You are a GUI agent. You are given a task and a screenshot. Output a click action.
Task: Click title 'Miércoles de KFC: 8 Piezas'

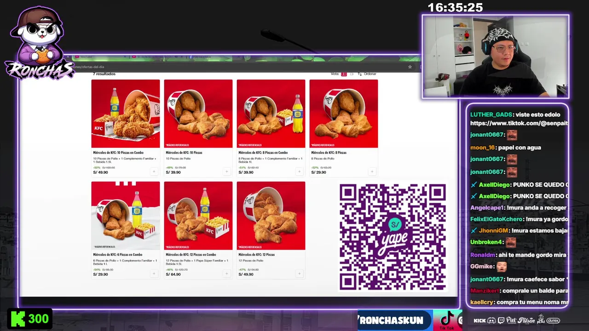(329, 153)
